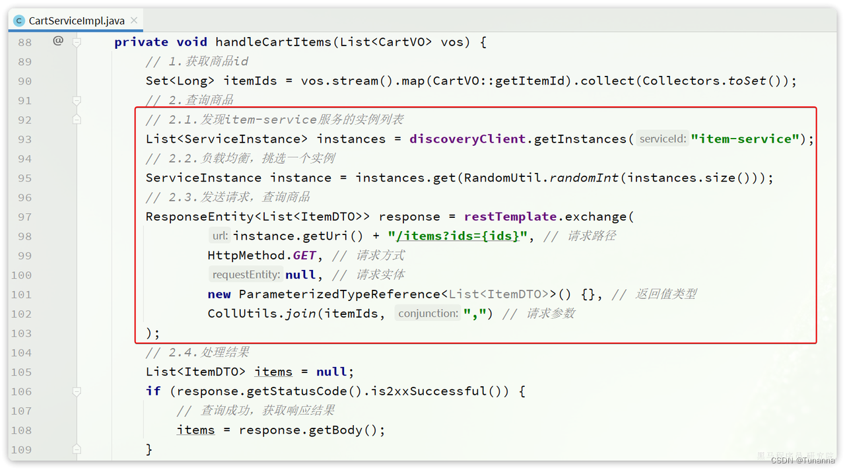
Task: Click the requestEntity parameter hint on line 100
Action: [x=246, y=275]
